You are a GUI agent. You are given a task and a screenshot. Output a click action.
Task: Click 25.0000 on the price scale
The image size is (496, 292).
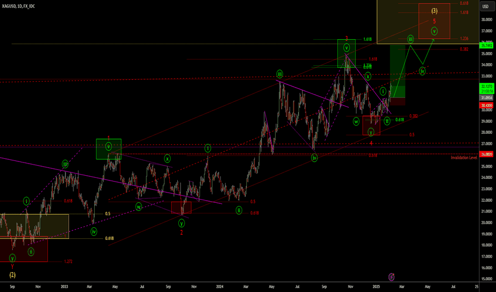pos(487,166)
